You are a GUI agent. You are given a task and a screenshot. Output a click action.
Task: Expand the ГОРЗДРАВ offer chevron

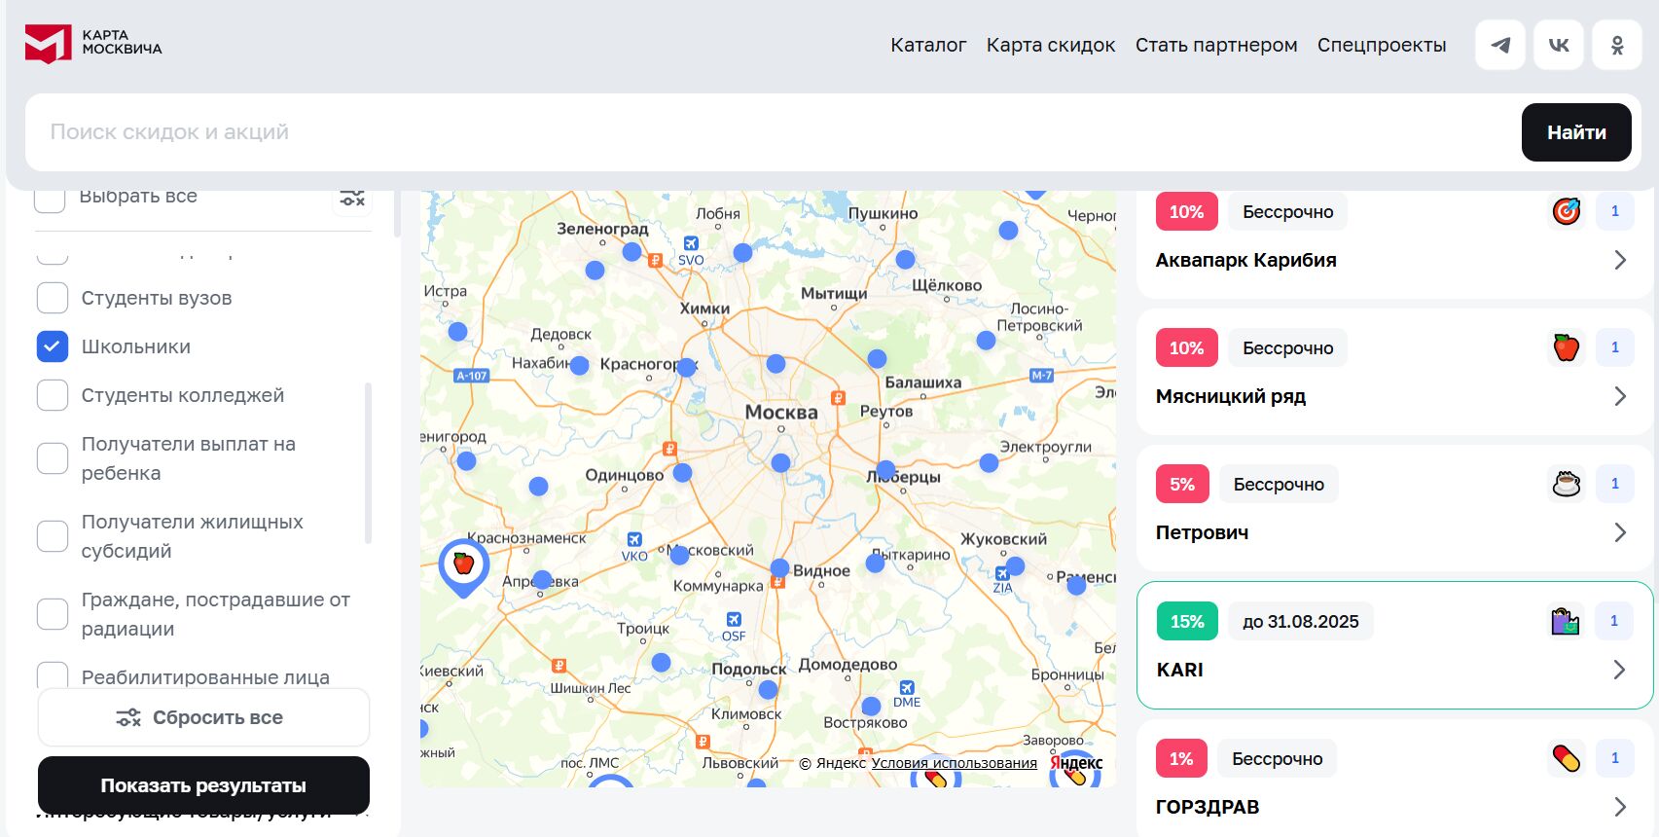[1620, 807]
